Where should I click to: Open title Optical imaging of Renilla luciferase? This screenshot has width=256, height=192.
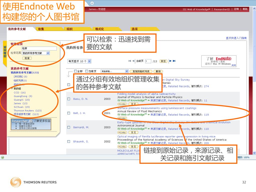pyautogui.click(x=166, y=136)
